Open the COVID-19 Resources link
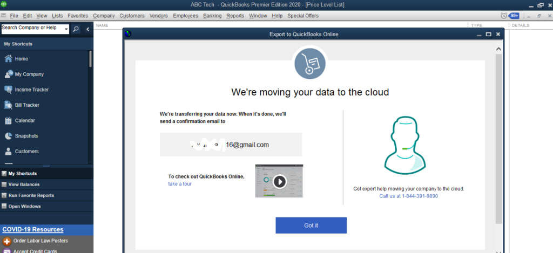 [x=33, y=230]
